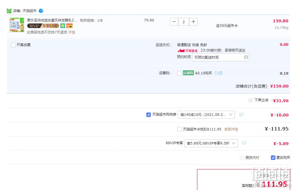Image resolution: width=294 pixels, height=190 pixels.
Task: Click the unit price 79.90
Action: click(x=149, y=20)
